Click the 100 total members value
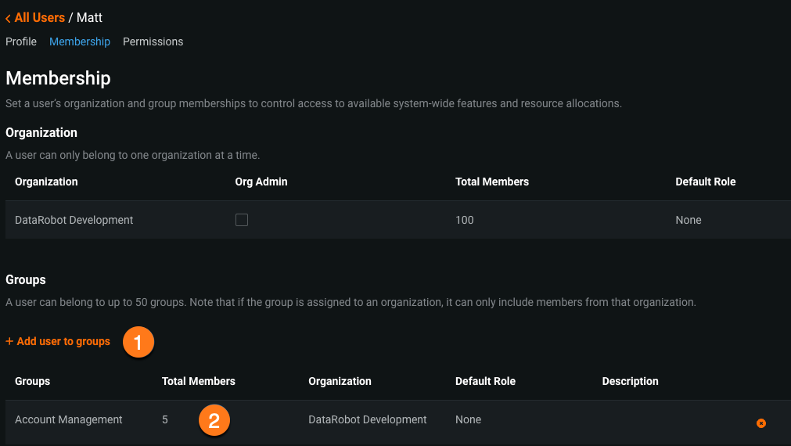The width and height of the screenshot is (791, 446). pyautogui.click(x=465, y=221)
